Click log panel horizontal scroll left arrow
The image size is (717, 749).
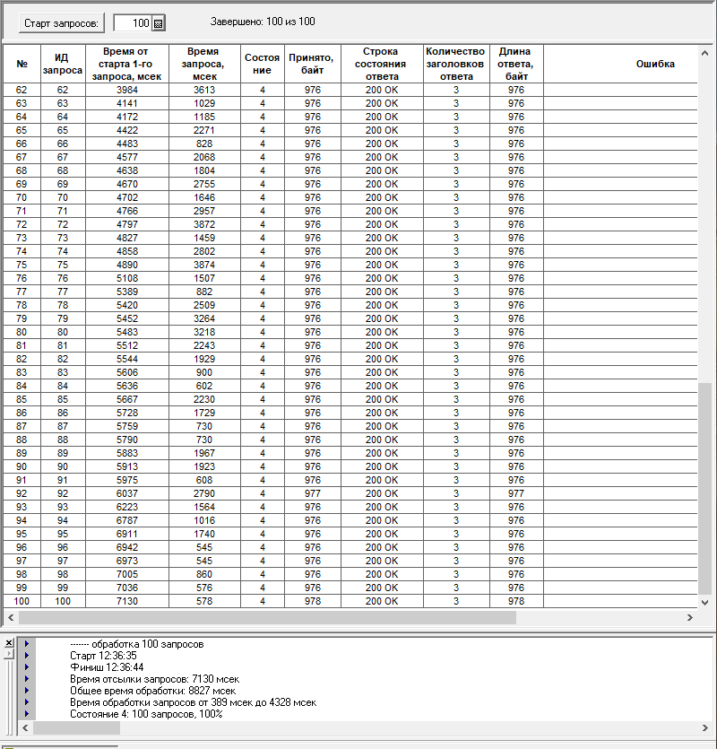[25, 728]
